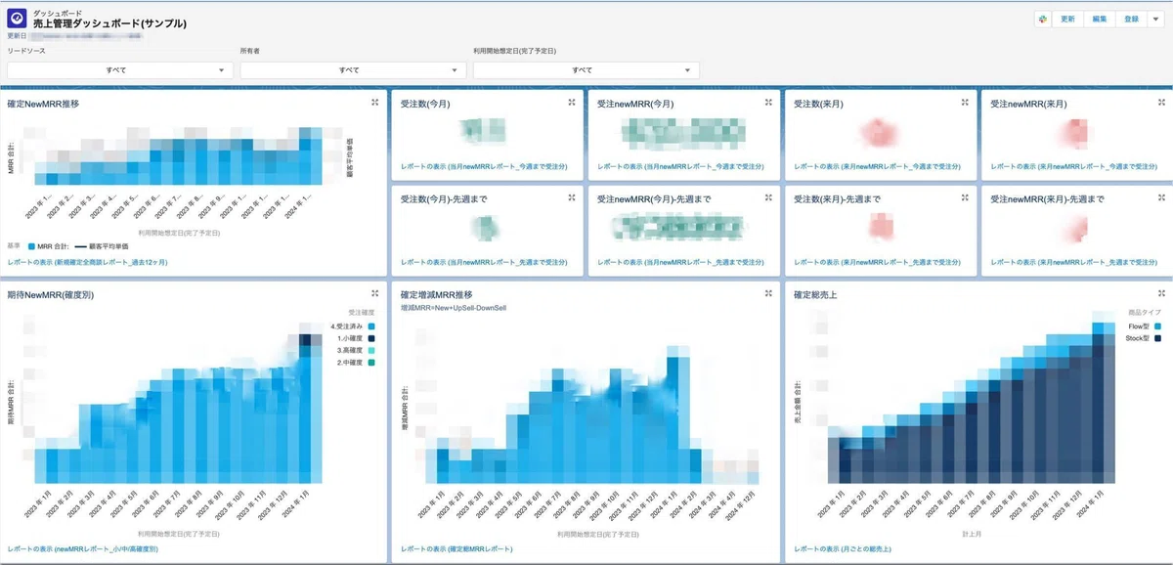Expand the 期待NewMRR(確度別) chart

pyautogui.click(x=375, y=294)
